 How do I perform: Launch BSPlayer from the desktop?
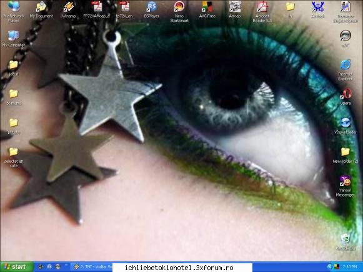point(152,10)
